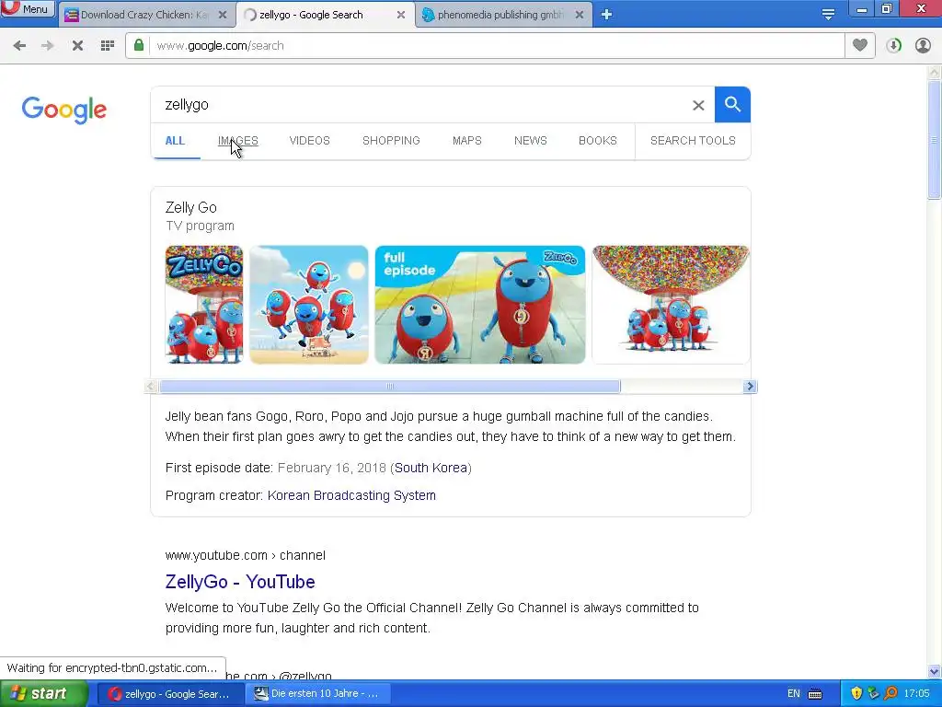Click the horizontal carousel scrollbar thumb

[390, 387]
